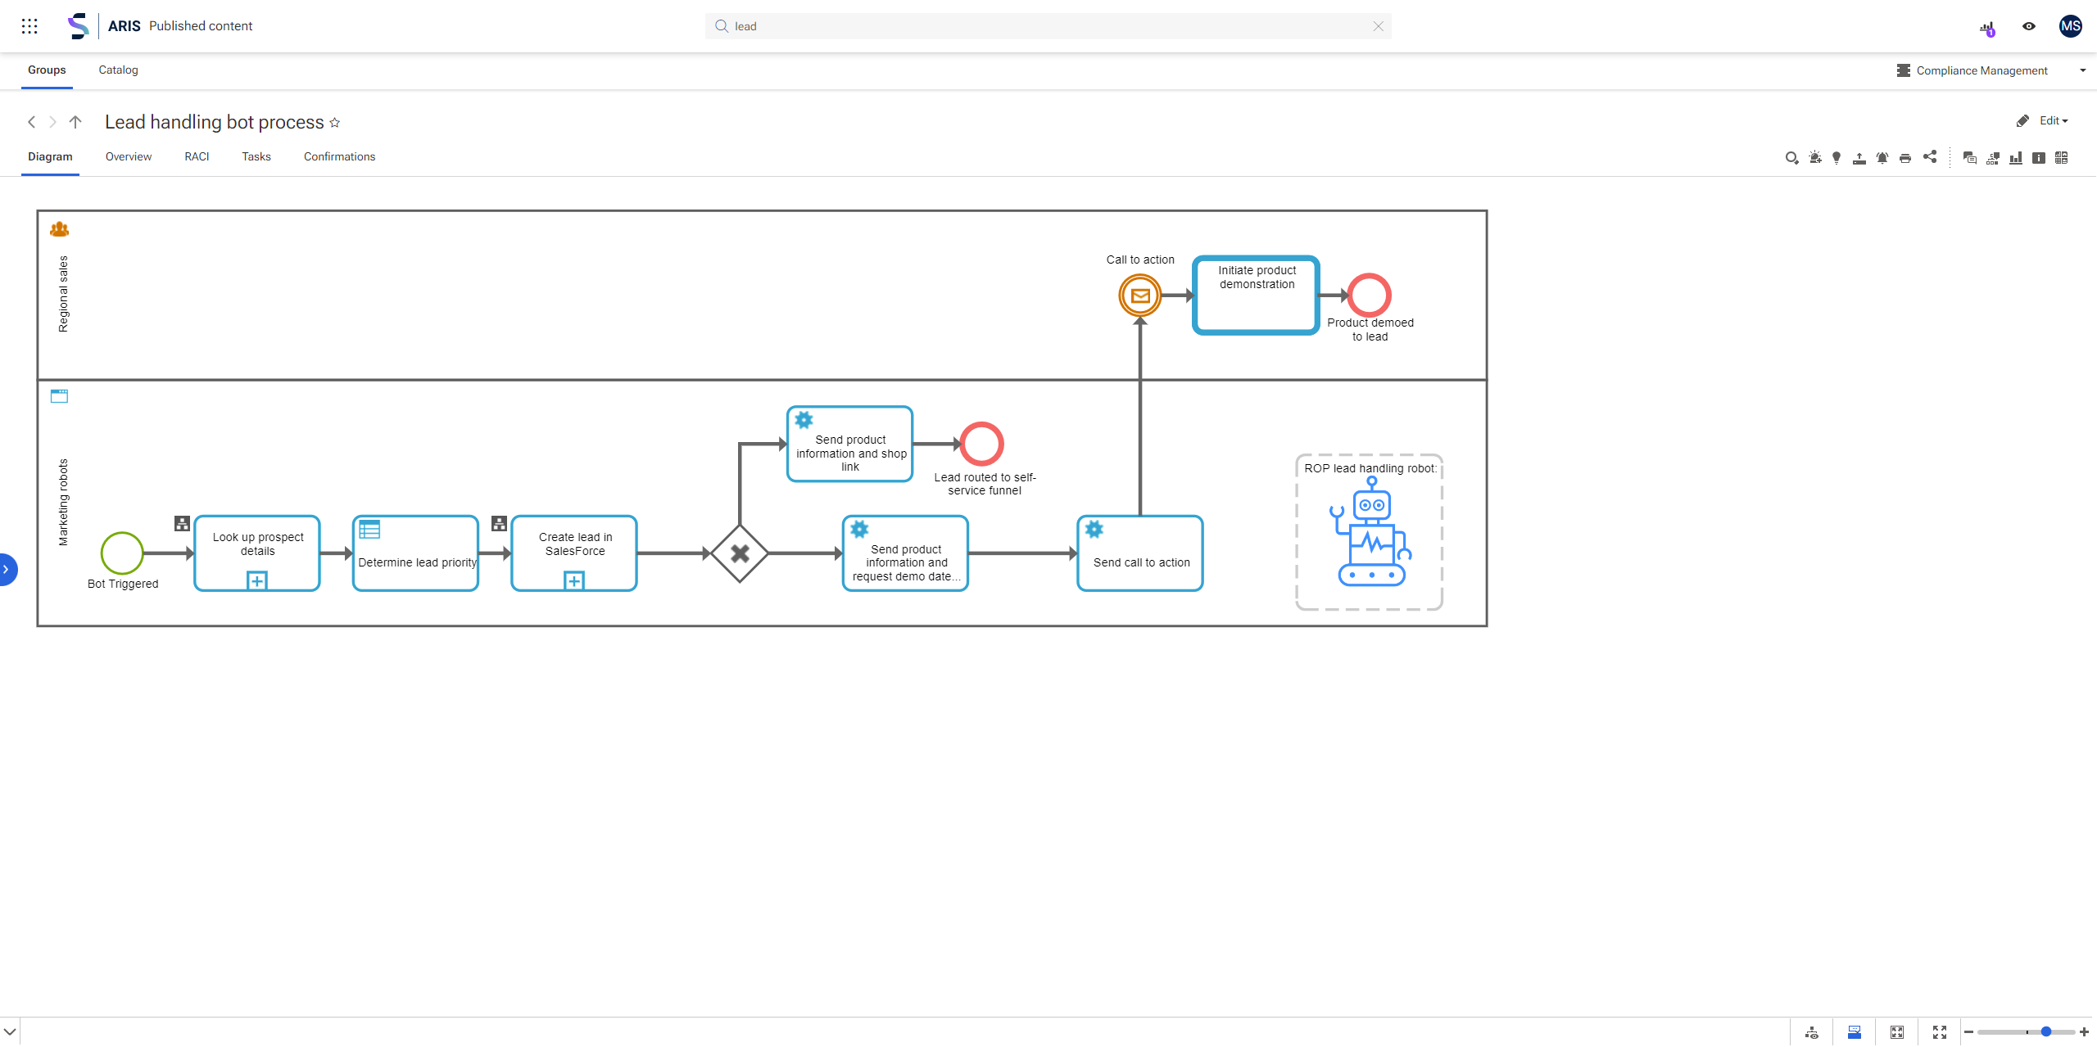Expand the collapsed left side panel arrow
2097x1047 pixels.
[7, 569]
